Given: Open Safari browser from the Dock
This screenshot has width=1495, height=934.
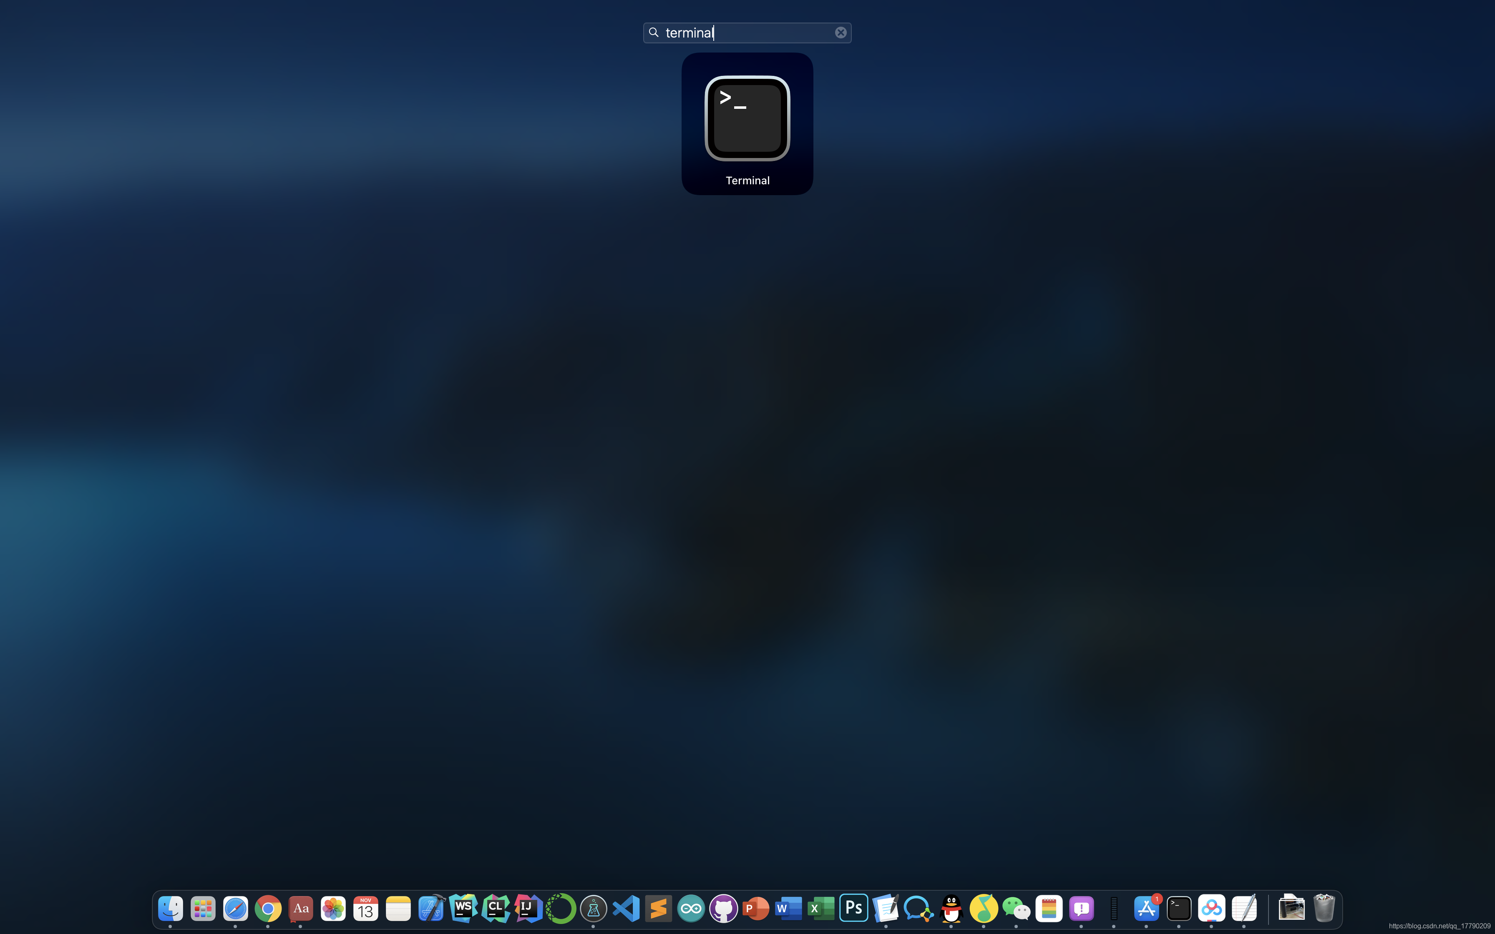Looking at the screenshot, I should (235, 908).
